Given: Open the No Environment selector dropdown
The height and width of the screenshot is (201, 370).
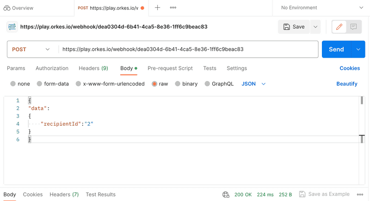Looking at the screenshot, I should (x=321, y=8).
